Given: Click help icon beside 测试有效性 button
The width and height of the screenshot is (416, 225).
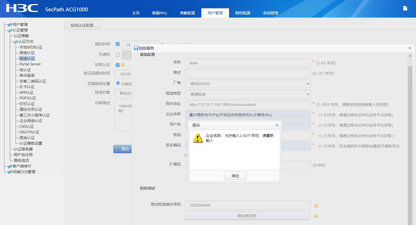Looking at the screenshot, I should [x=316, y=216].
